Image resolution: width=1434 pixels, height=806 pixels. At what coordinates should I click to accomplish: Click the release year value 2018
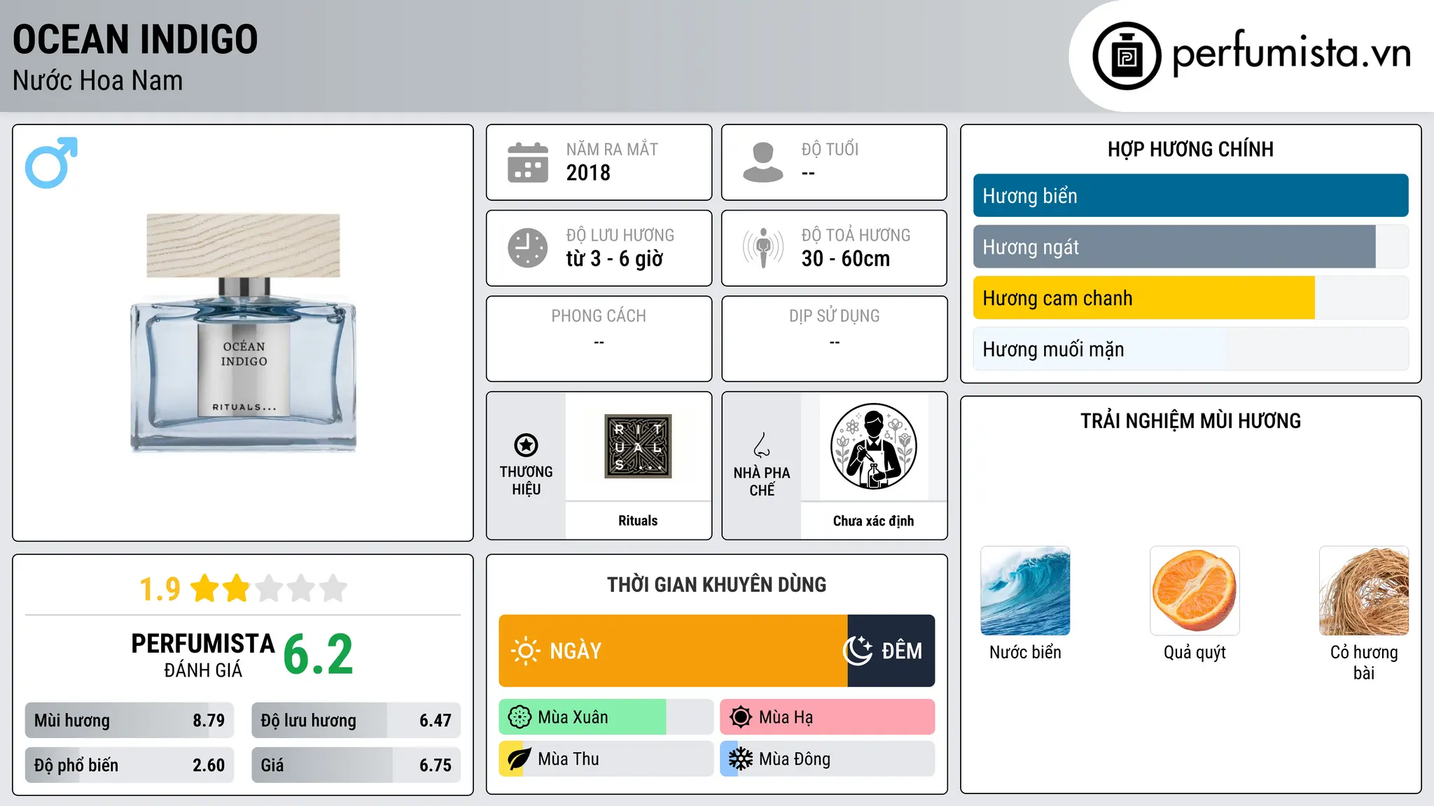pyautogui.click(x=588, y=173)
